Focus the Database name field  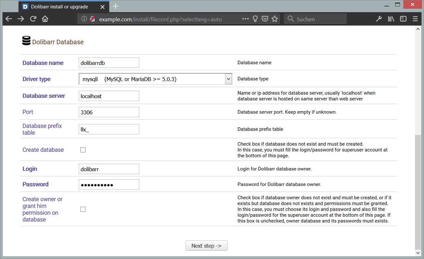[109, 63]
